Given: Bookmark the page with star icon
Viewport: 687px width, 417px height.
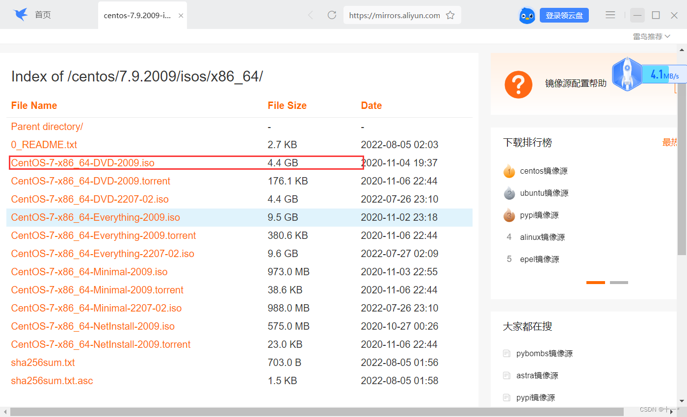Looking at the screenshot, I should 450,15.
